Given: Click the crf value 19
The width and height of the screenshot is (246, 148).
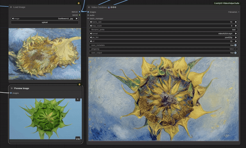Looking at the screenshot, I should [231, 41].
